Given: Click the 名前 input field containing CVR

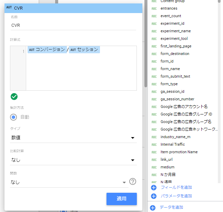Looking at the screenshot, I should (x=73, y=25).
